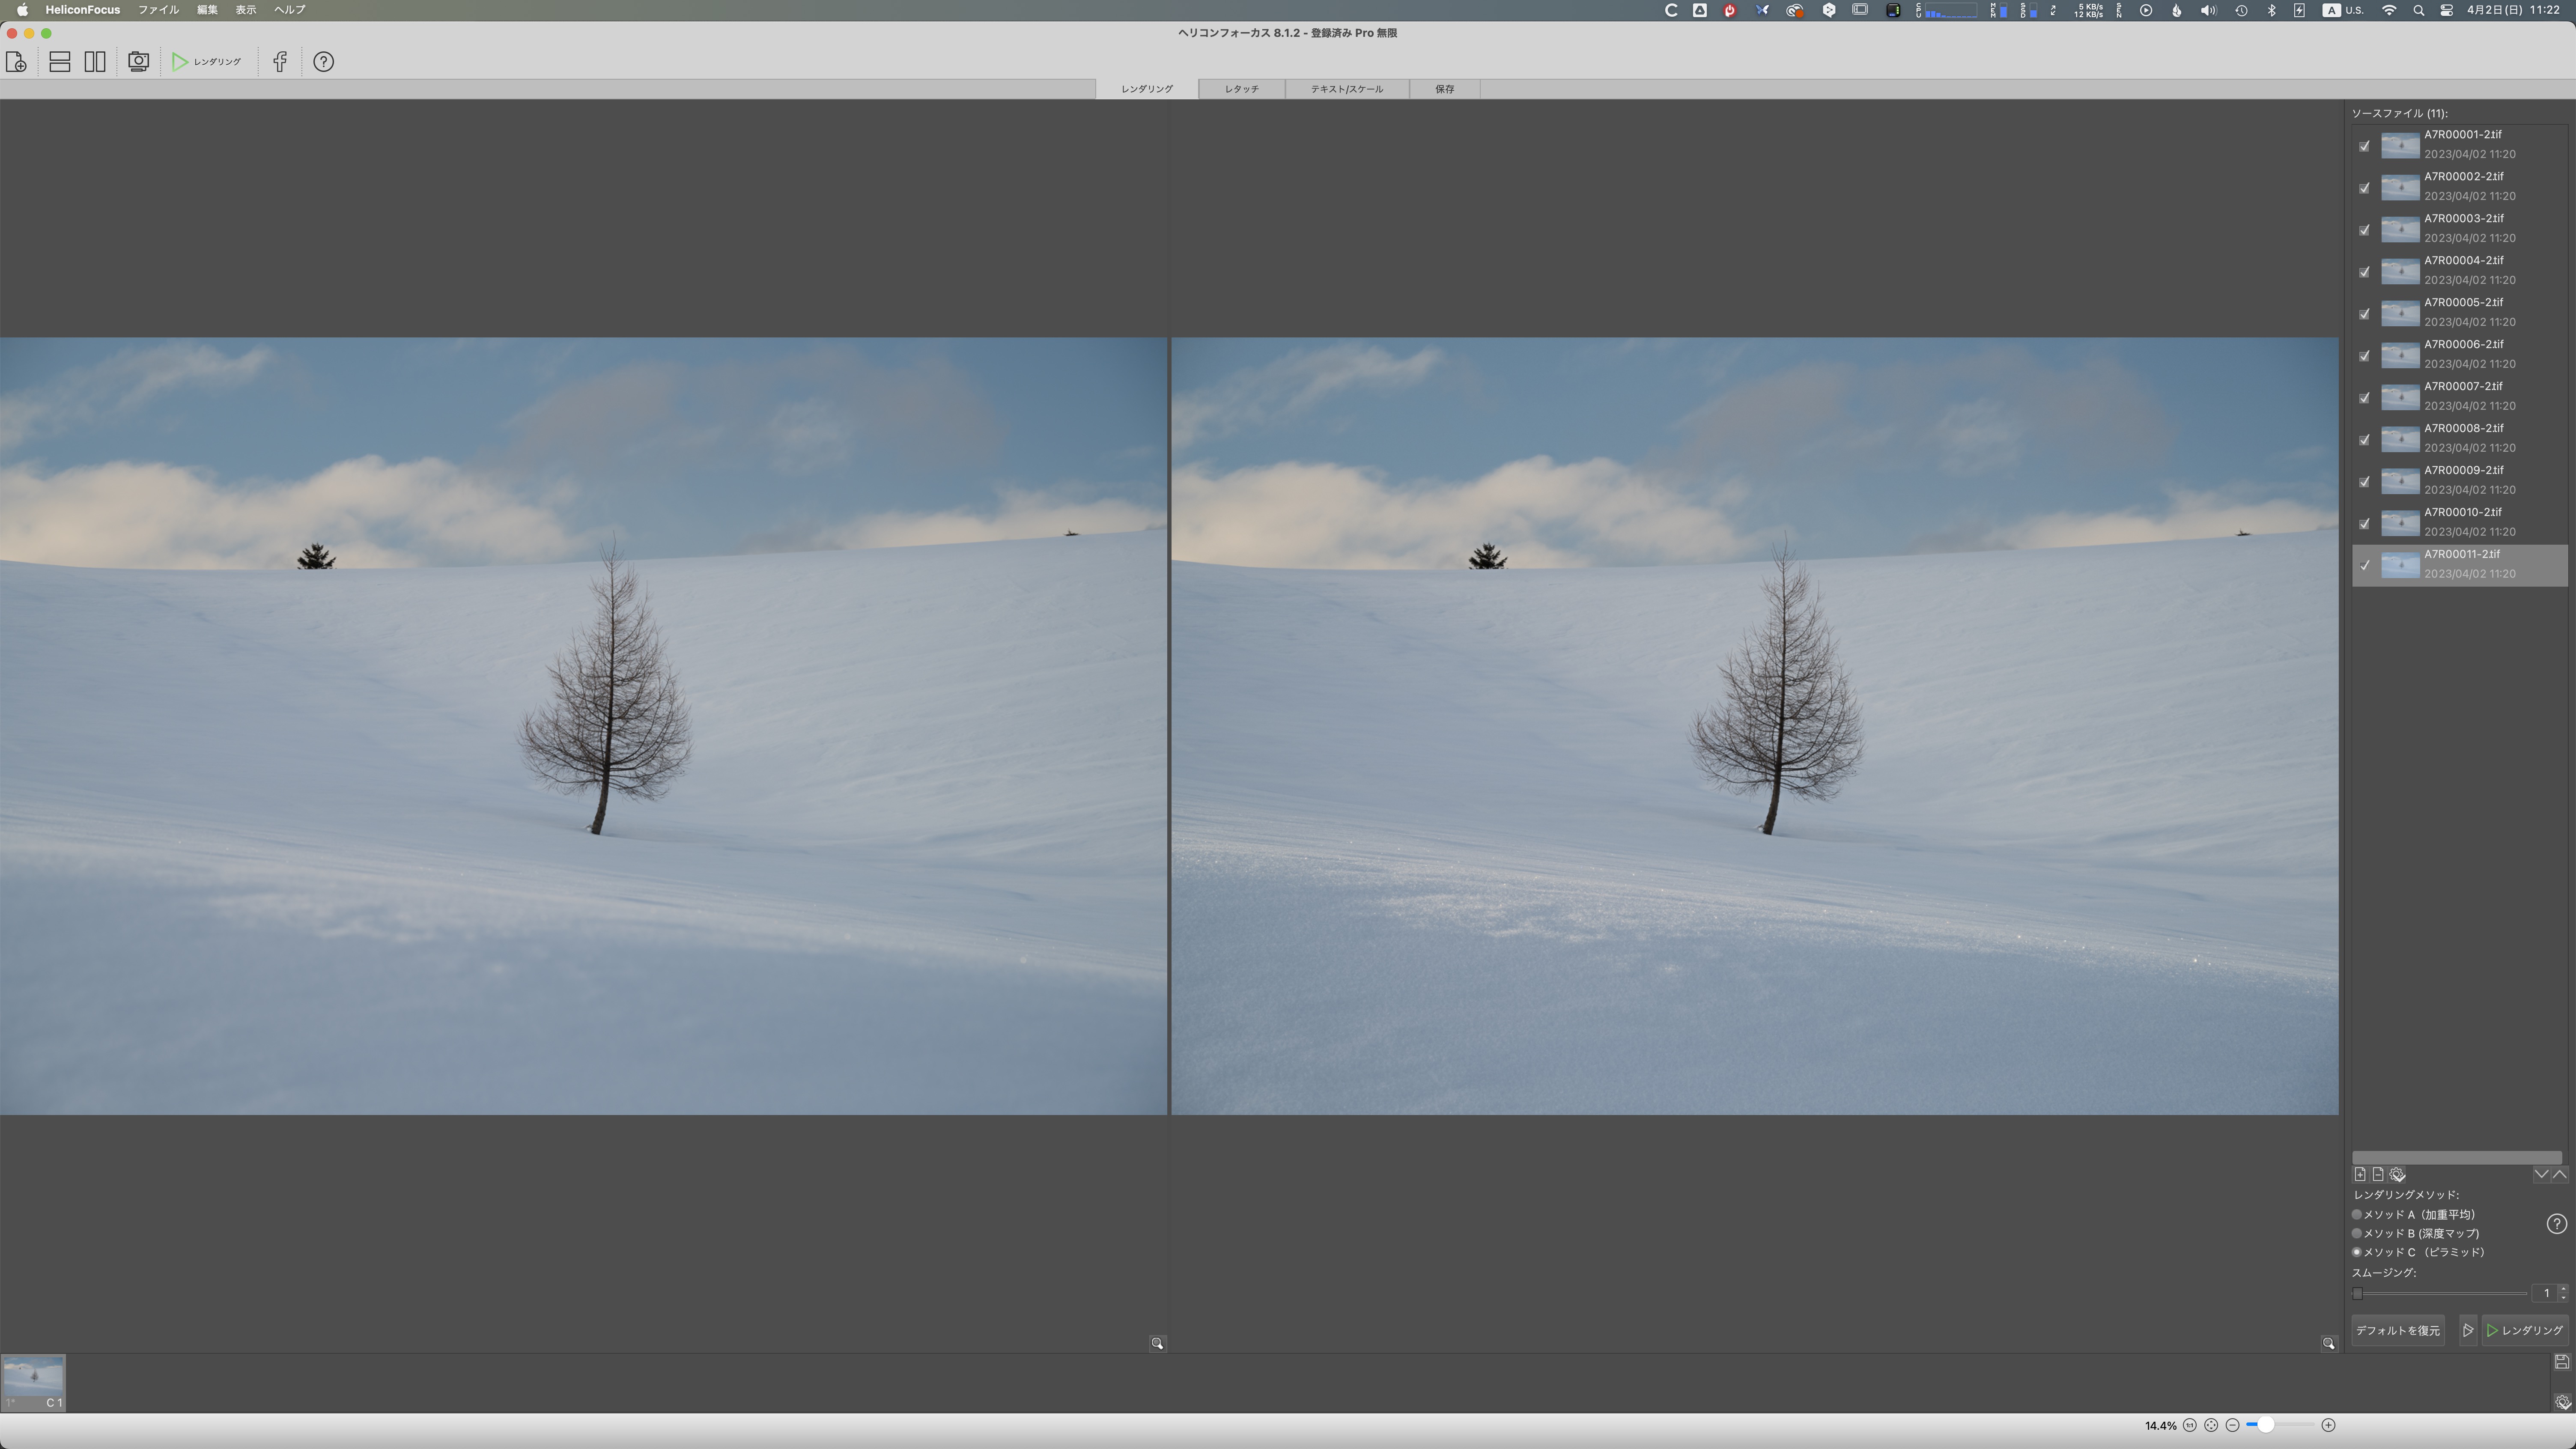Click the up chevron to move file up

tap(2560, 1174)
